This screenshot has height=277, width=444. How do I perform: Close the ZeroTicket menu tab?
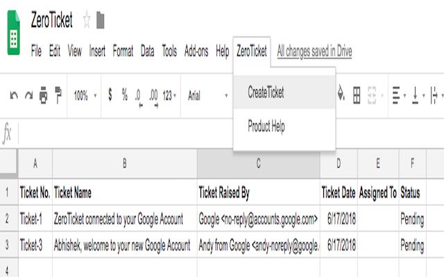(x=252, y=51)
